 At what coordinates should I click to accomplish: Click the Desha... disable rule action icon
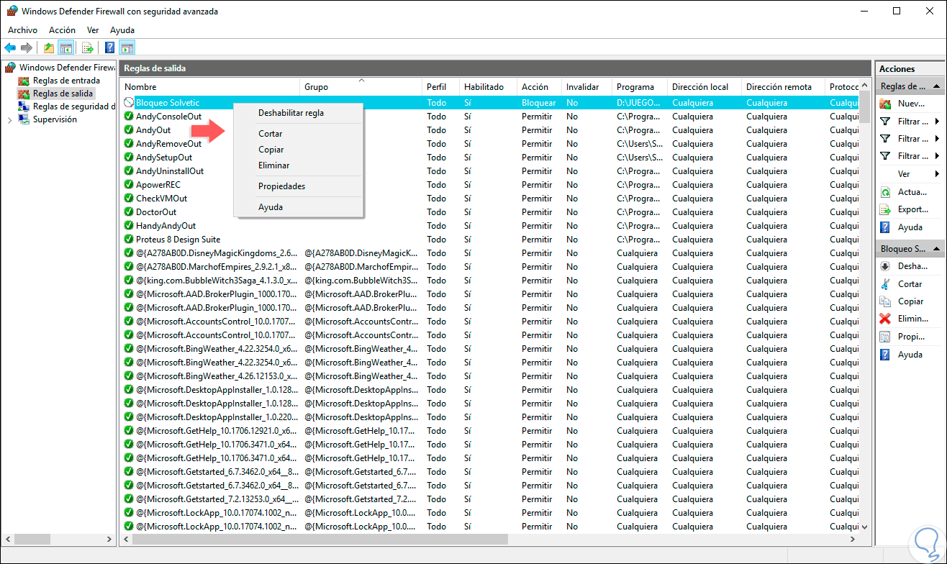point(885,266)
